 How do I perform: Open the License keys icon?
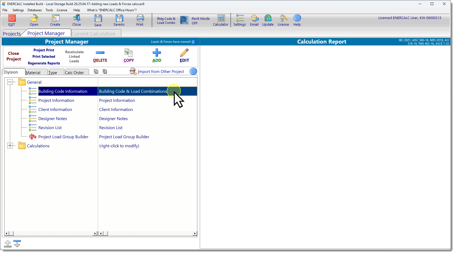[x=283, y=18]
